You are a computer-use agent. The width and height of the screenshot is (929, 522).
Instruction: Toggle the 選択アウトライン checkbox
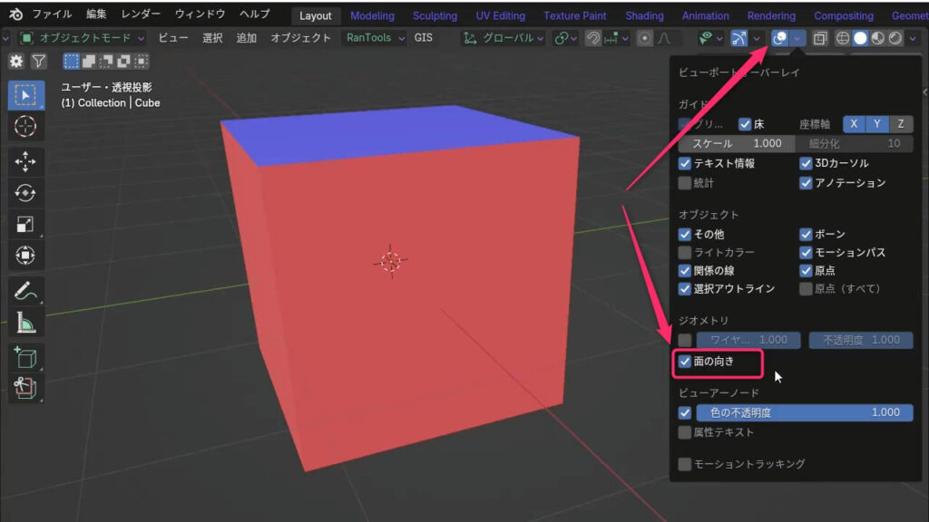point(685,289)
